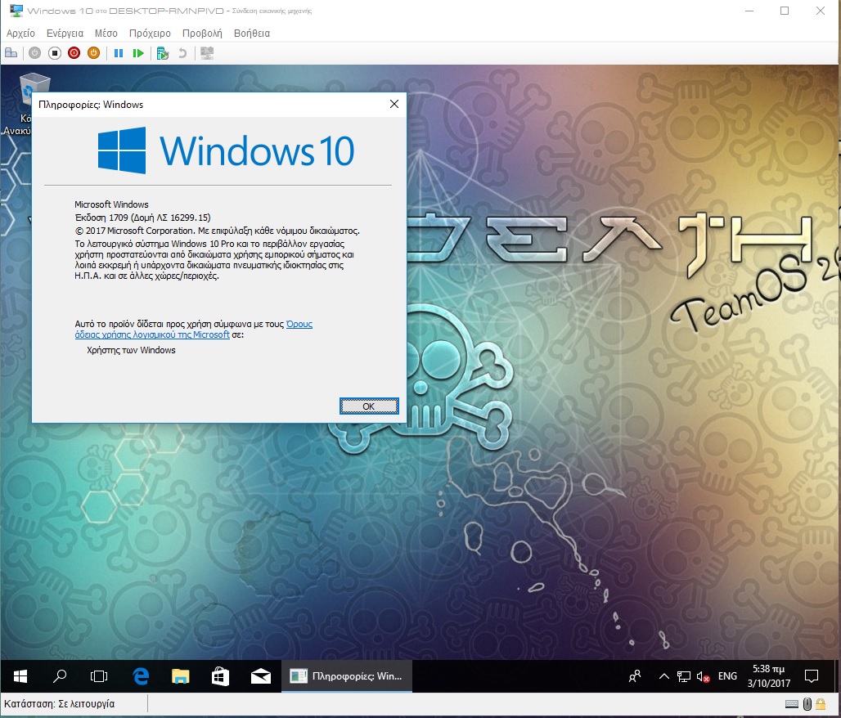Click the grey Start virtual machine icon
The image size is (841, 718).
pos(35,53)
